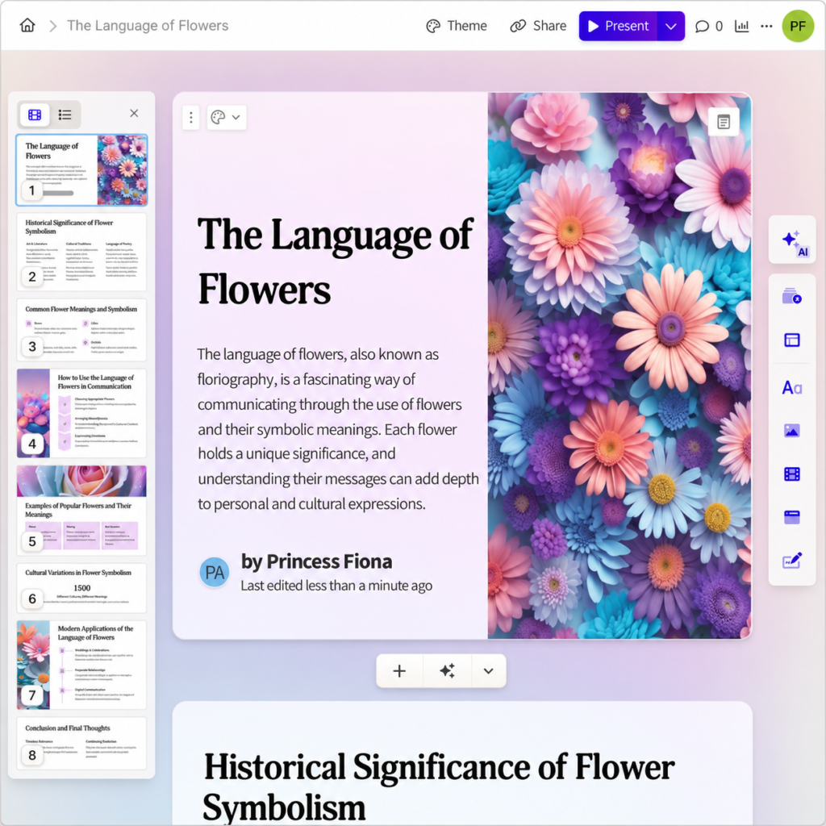Select slide 8 Conclusion and Final Thoughts thumbnail

pos(81,743)
